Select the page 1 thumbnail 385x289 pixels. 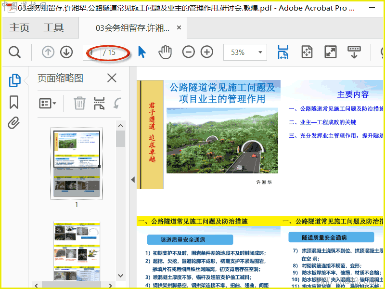[77, 163]
